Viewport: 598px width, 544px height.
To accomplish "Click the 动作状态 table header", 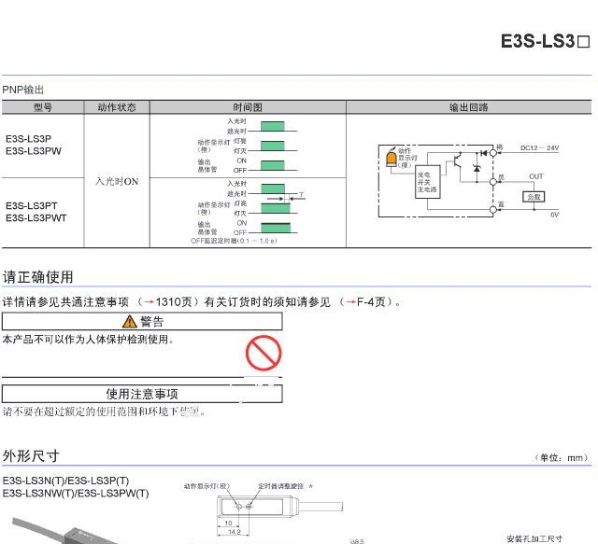I will point(117,107).
